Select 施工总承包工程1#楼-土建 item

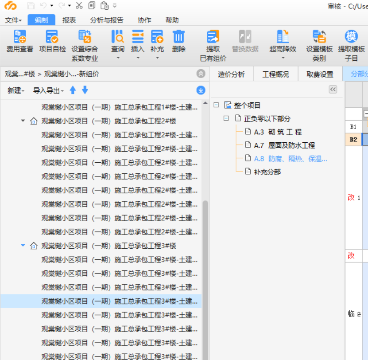[119, 107]
